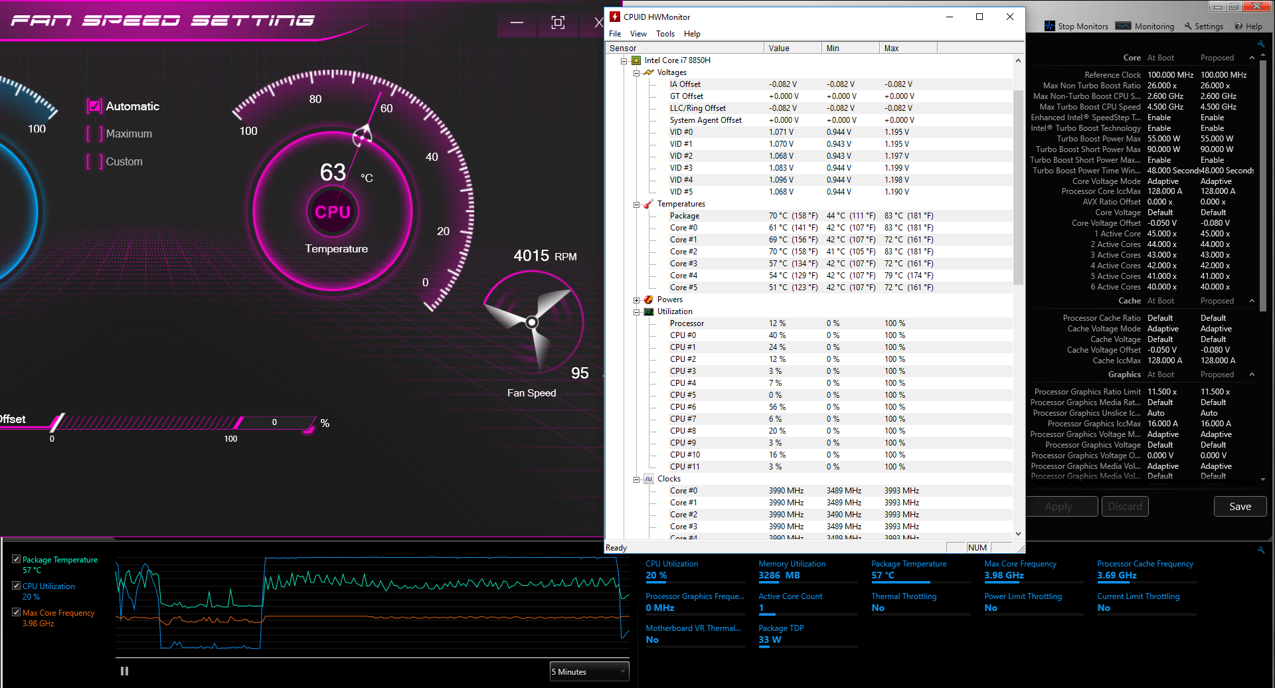Click the Monitoring graph icon in XTU toolbar

tap(1123, 26)
